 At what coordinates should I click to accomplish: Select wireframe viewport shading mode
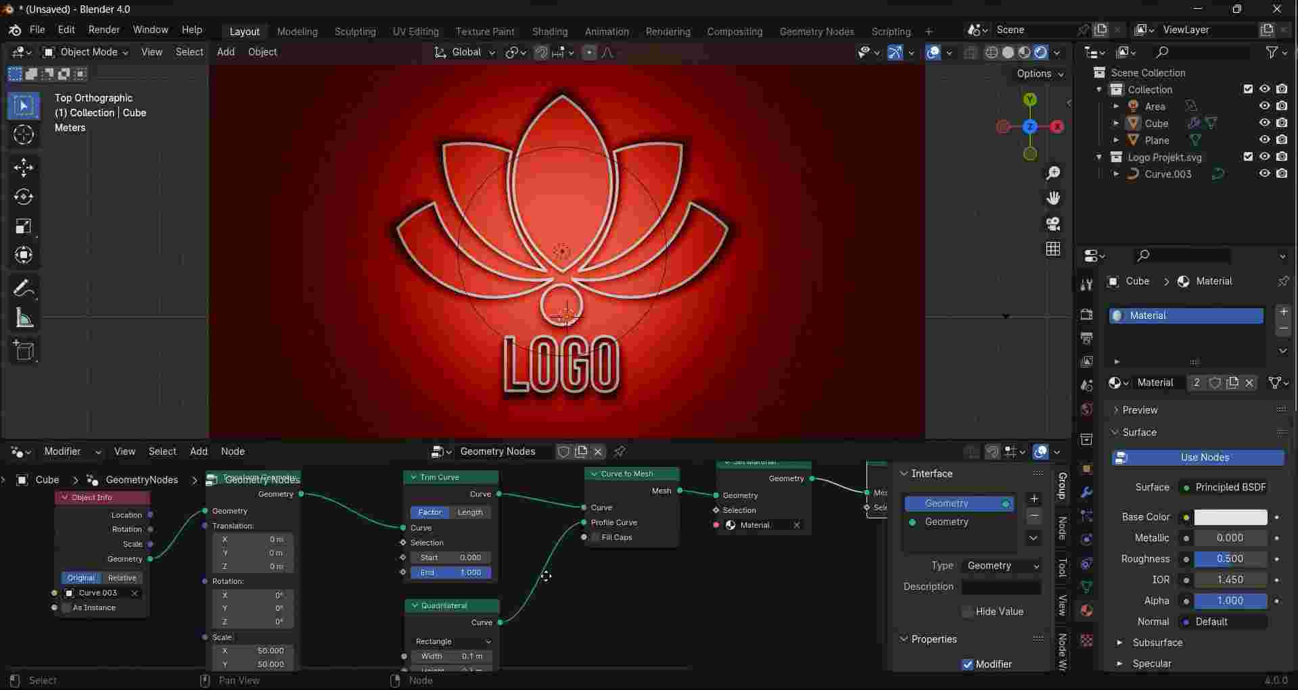[992, 52]
